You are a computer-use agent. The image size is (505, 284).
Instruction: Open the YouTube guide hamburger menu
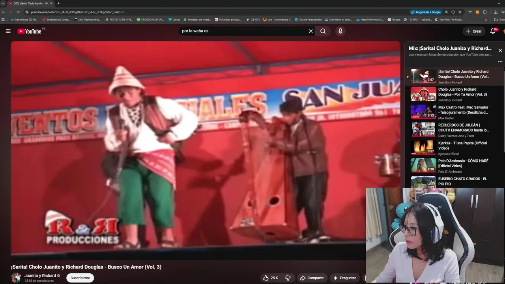[8, 31]
